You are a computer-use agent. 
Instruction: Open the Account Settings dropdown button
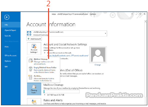click(x=34, y=49)
